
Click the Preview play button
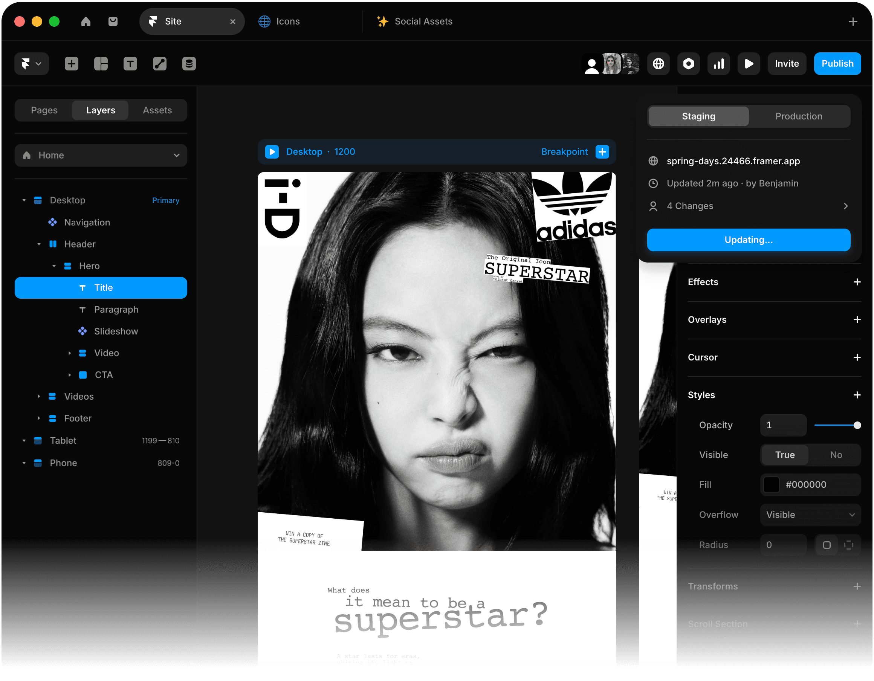pos(749,64)
